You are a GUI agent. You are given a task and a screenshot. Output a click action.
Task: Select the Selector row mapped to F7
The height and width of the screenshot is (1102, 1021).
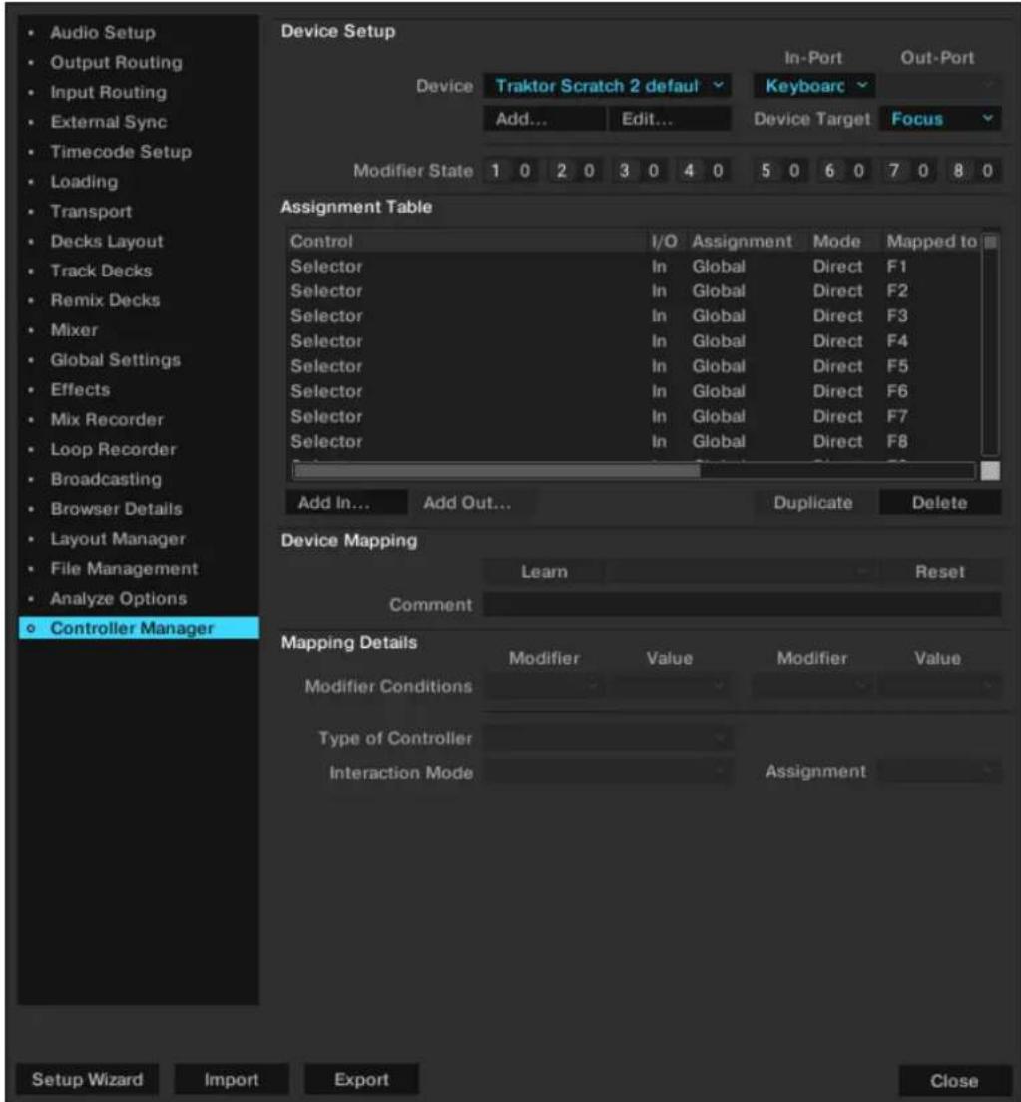tap(634, 417)
